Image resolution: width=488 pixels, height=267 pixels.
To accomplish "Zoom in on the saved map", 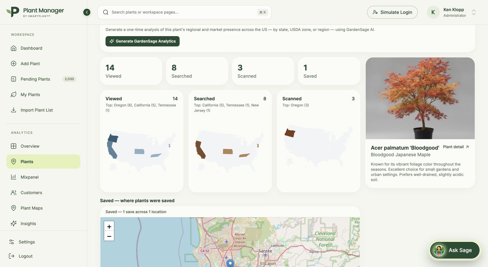I will tap(109, 226).
